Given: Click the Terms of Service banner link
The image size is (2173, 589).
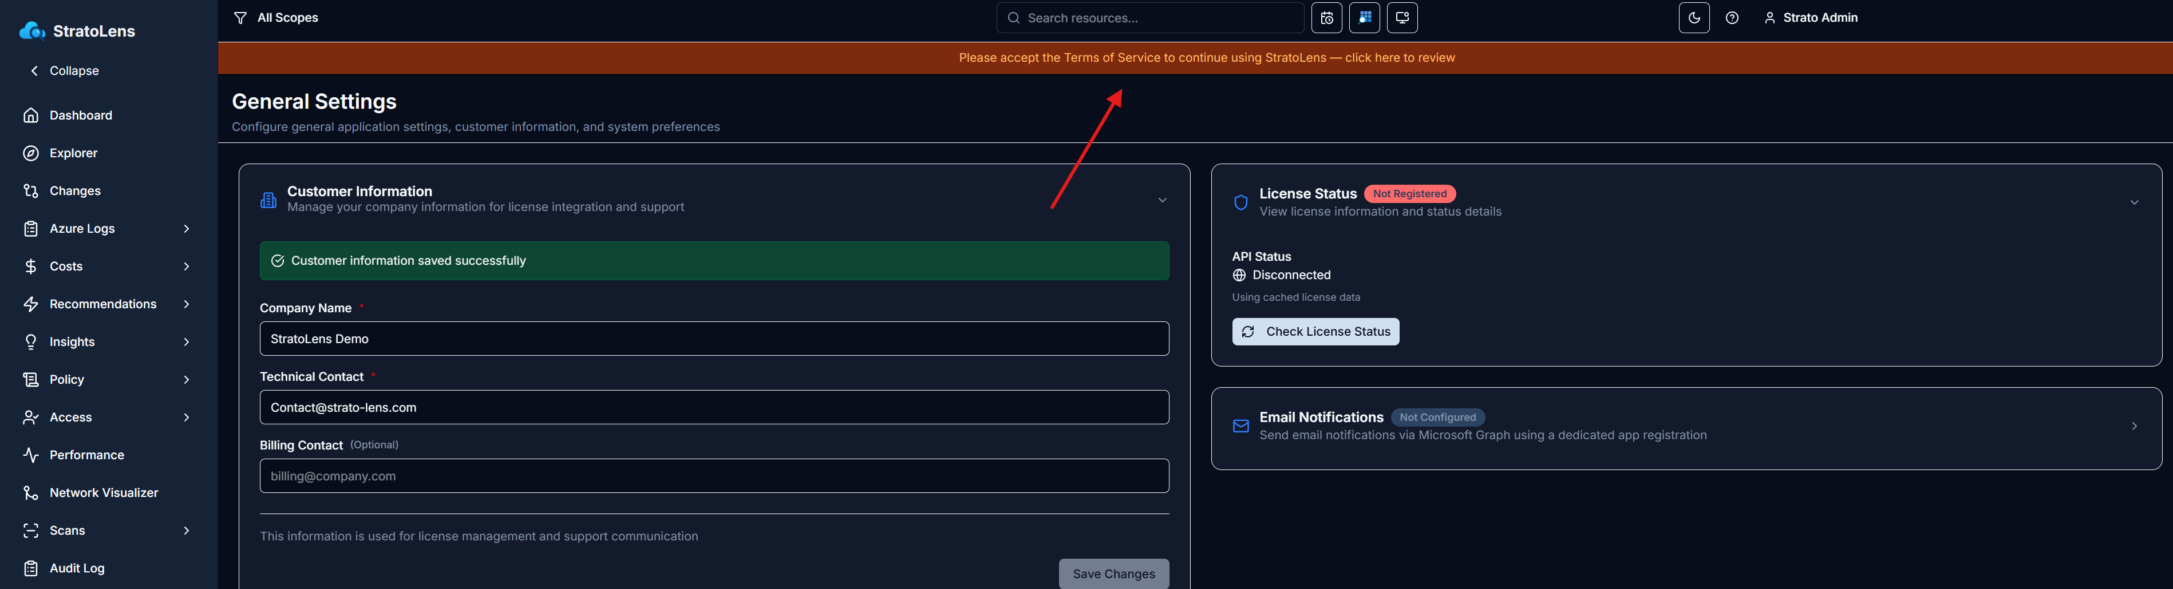Looking at the screenshot, I should coord(1206,58).
